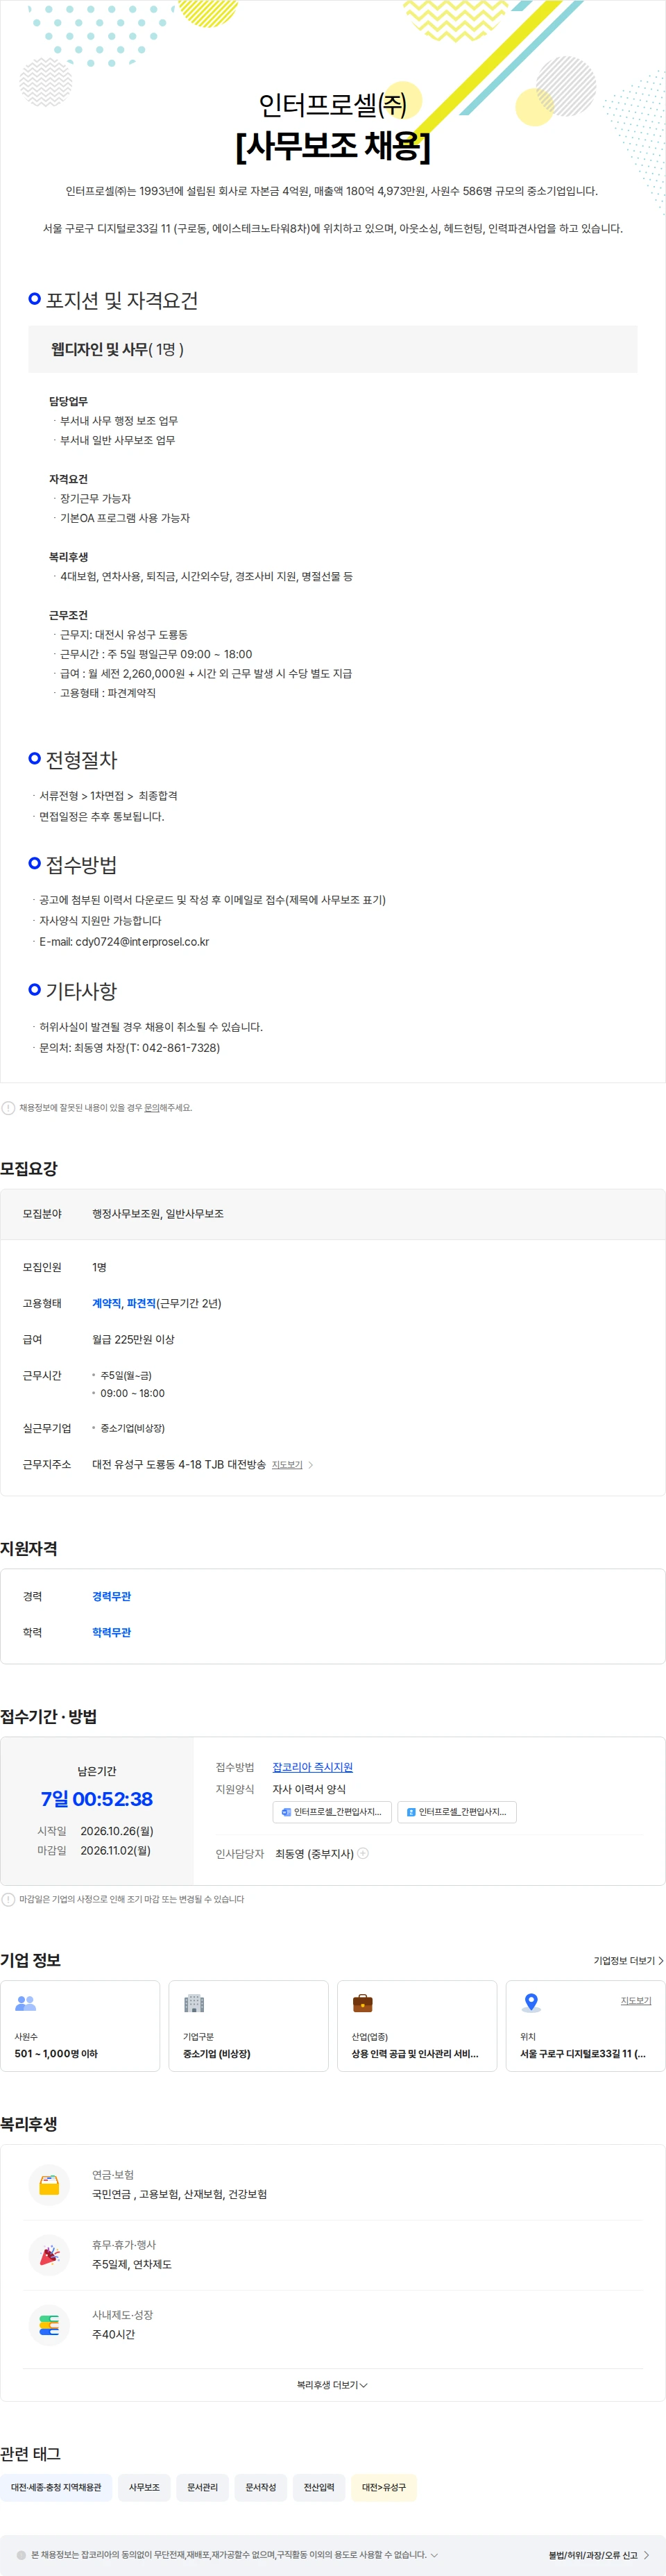
Task: Click the 행정사무보조원, 일반사무보조 recruitment field
Action: pos(157,1214)
